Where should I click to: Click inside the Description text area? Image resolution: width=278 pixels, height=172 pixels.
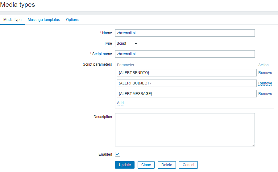pyautogui.click(x=185, y=129)
